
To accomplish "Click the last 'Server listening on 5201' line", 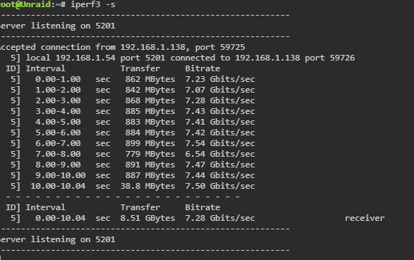I will [x=58, y=239].
